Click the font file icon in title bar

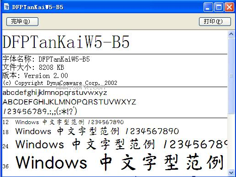tap(6, 7)
